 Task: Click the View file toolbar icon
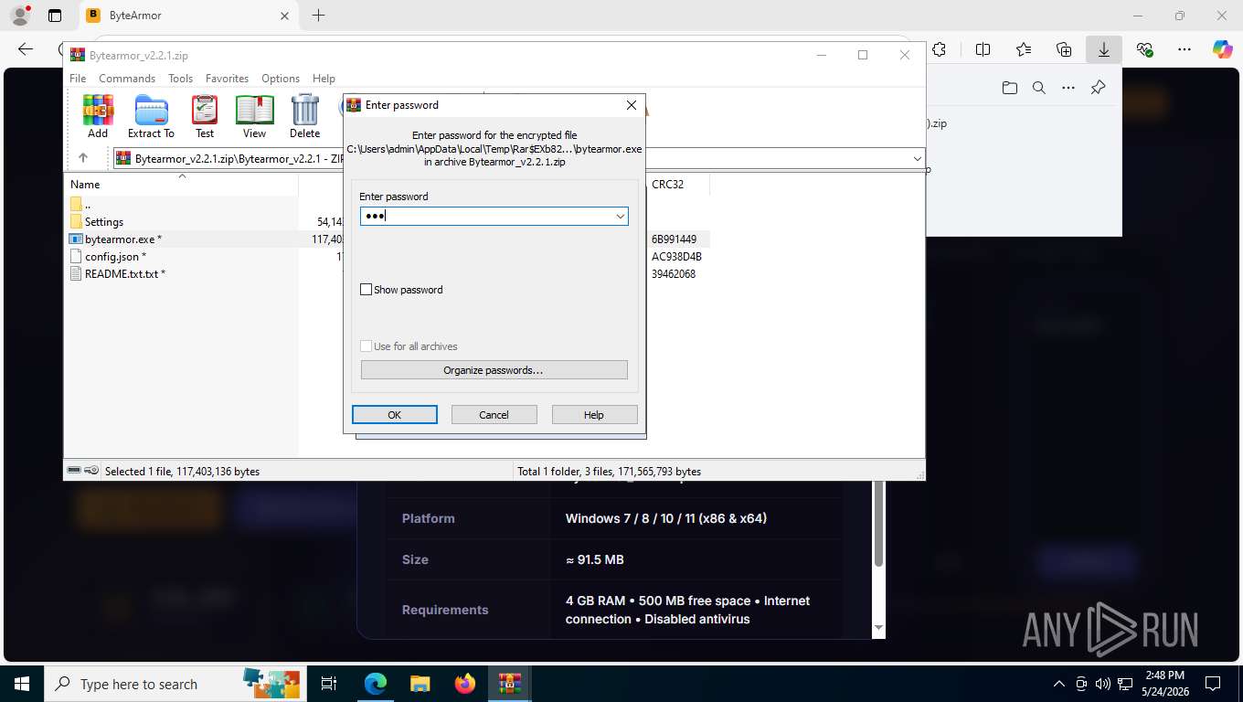coord(254,116)
